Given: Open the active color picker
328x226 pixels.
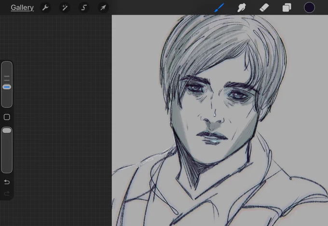Looking at the screenshot, I should click(x=309, y=8).
